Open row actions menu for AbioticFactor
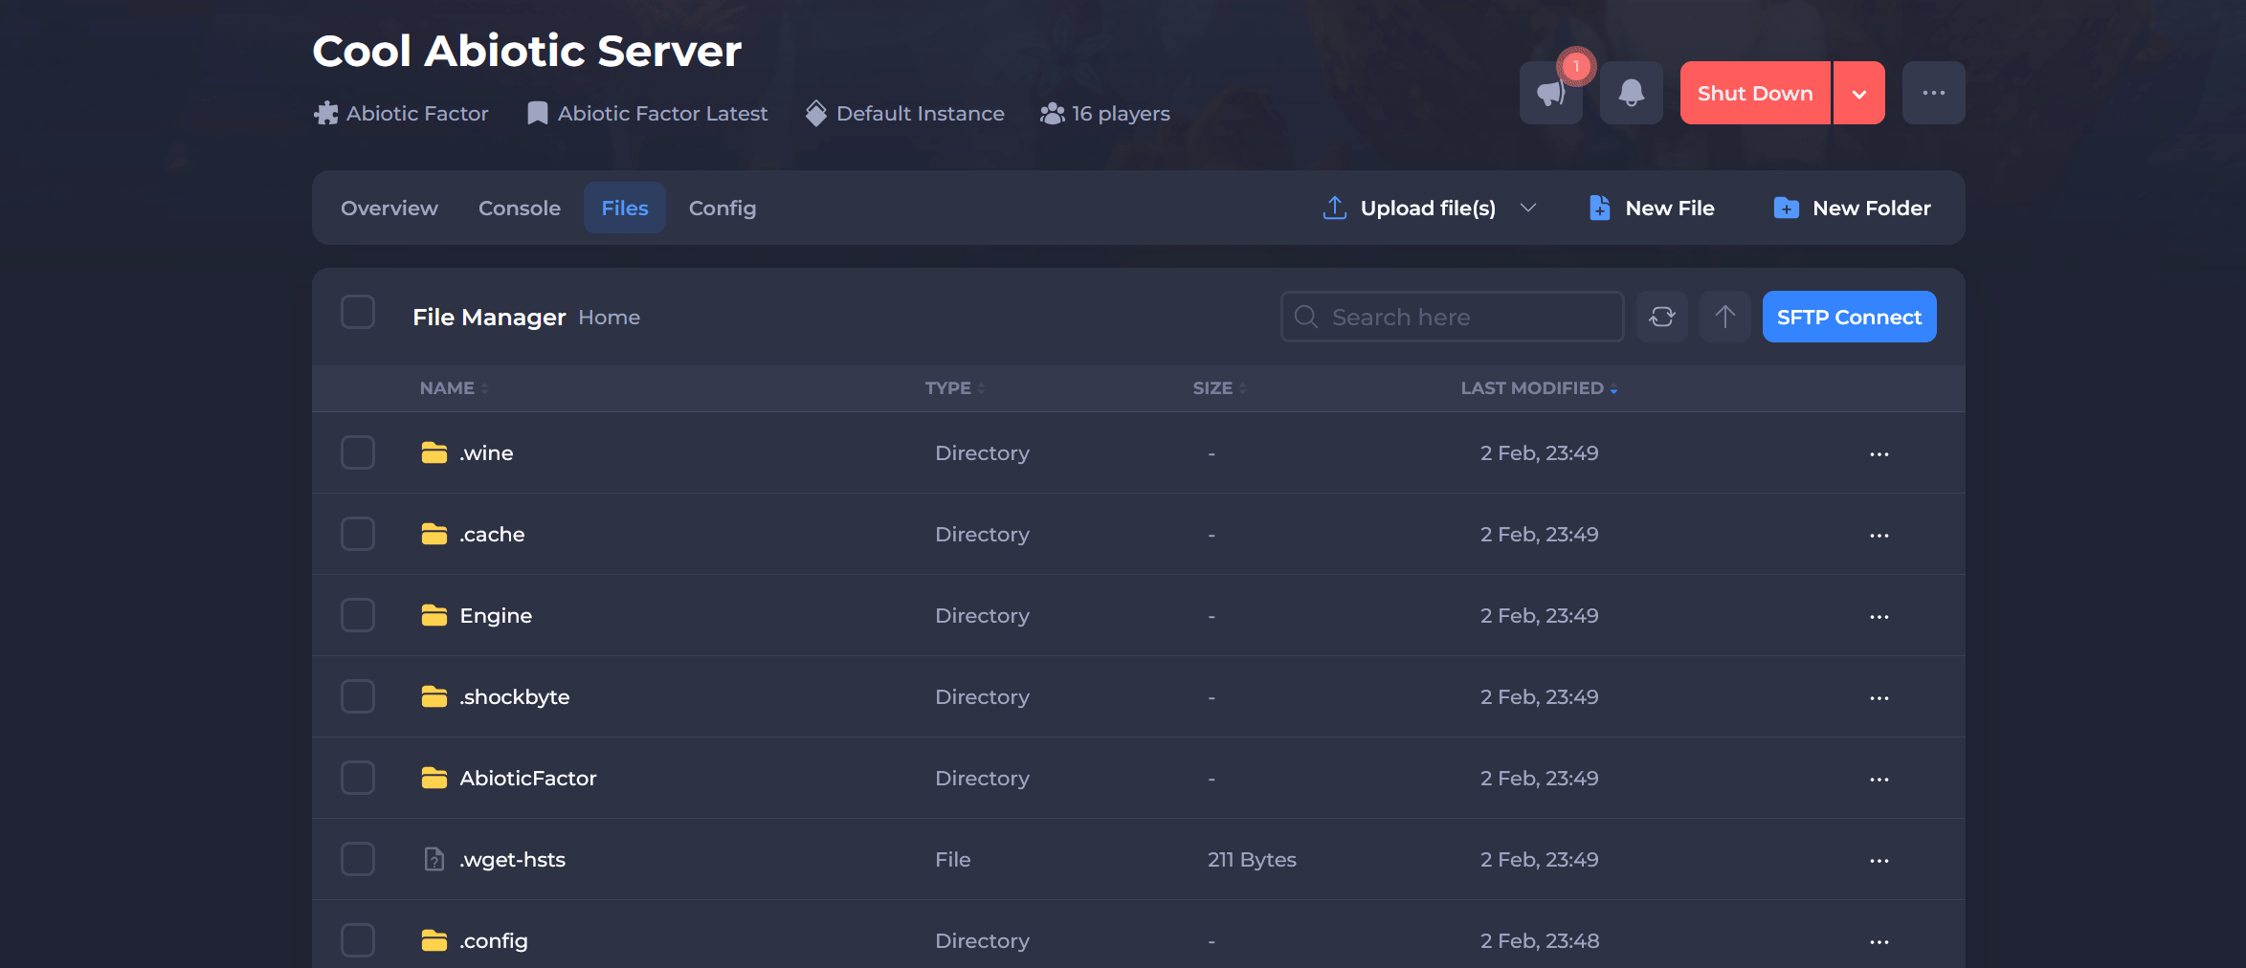The image size is (2246, 968). tap(1879, 780)
